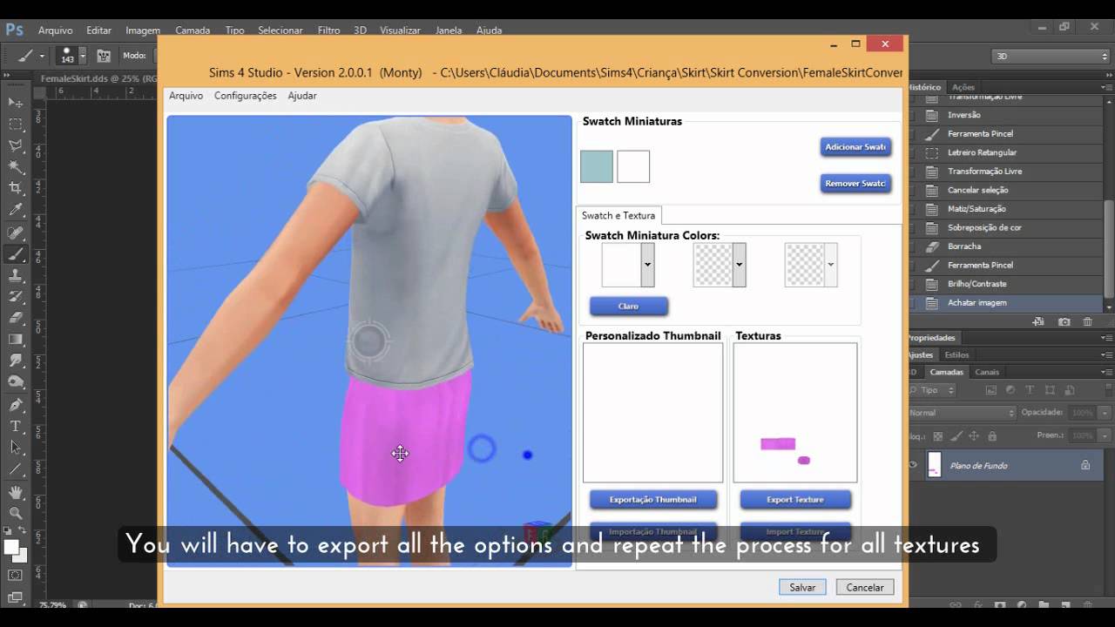Image resolution: width=1115 pixels, height=627 pixels.
Task: Open the Tipo layer filter dropdown
Action: pyautogui.click(x=931, y=390)
